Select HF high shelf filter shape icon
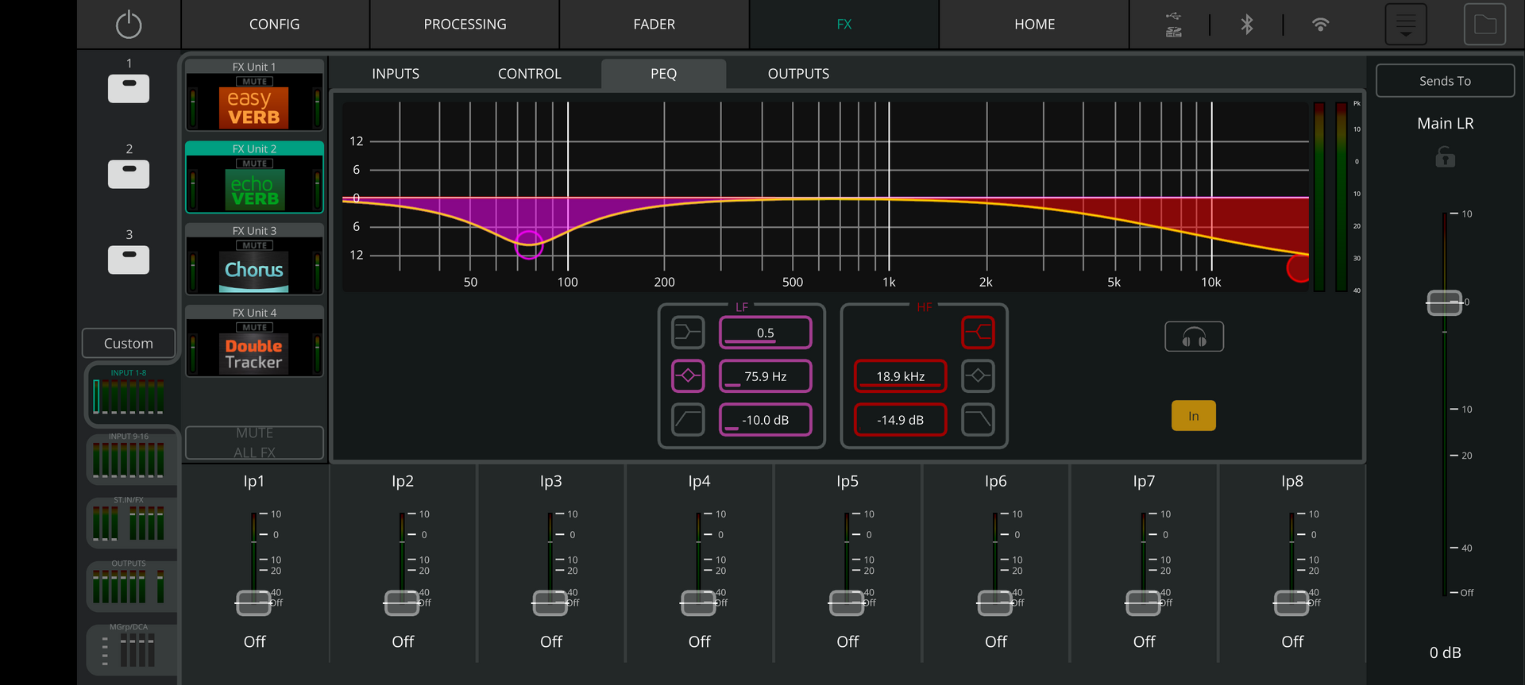Screen dimensions: 1525x685 point(978,333)
